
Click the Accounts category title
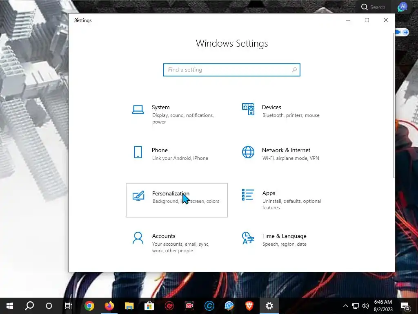pyautogui.click(x=164, y=236)
